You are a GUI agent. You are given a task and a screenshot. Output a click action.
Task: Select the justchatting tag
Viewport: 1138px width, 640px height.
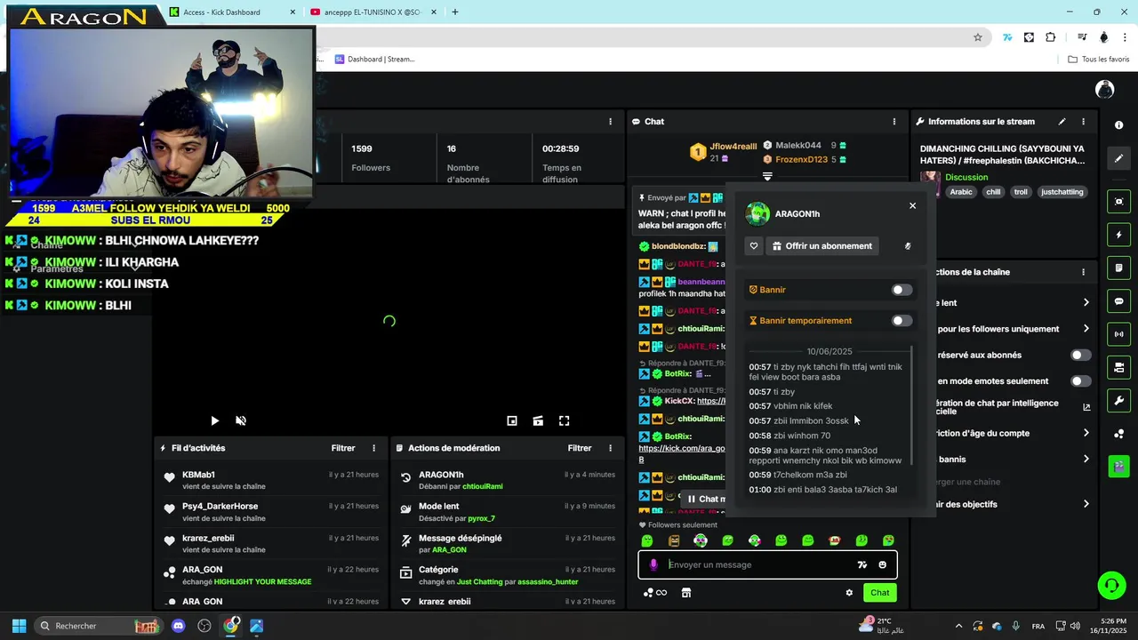point(1062,192)
